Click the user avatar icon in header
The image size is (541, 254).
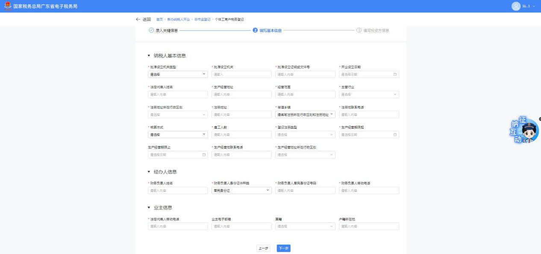click(516, 6)
